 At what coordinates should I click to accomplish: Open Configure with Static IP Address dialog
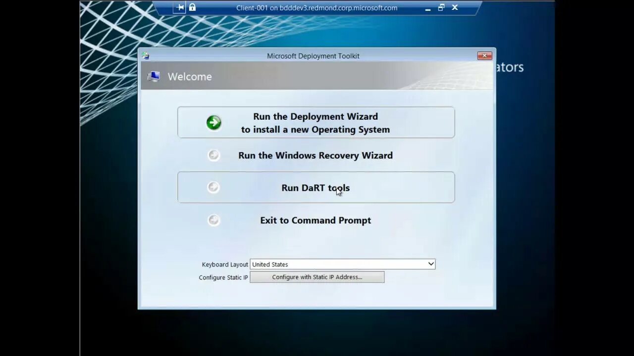317,277
